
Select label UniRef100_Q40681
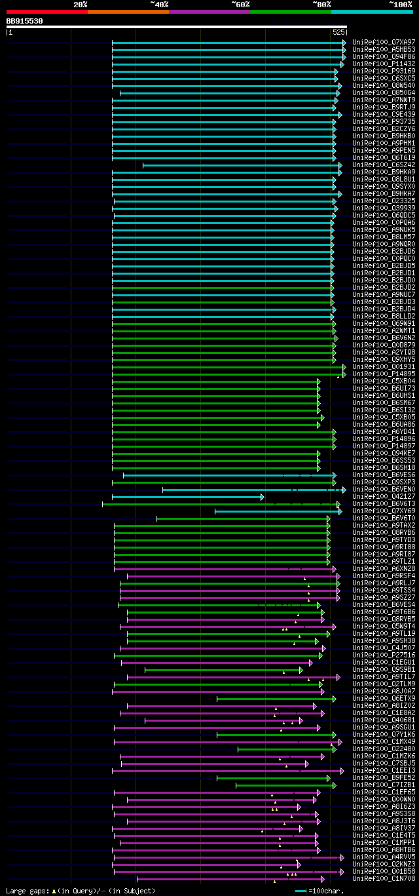pos(384,720)
